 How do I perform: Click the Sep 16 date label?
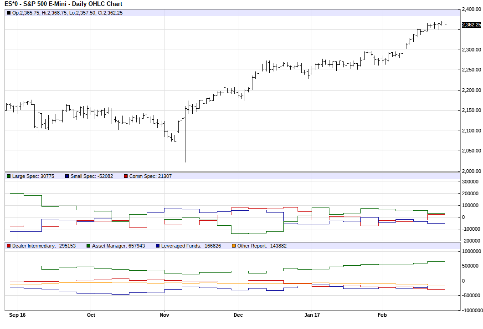click(x=16, y=315)
